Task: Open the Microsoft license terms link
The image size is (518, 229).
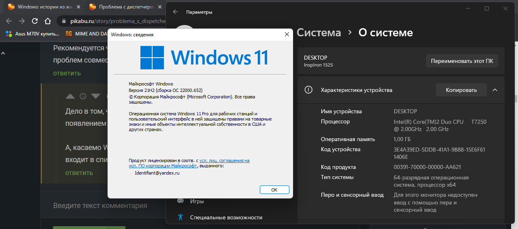Action: tap(224, 160)
